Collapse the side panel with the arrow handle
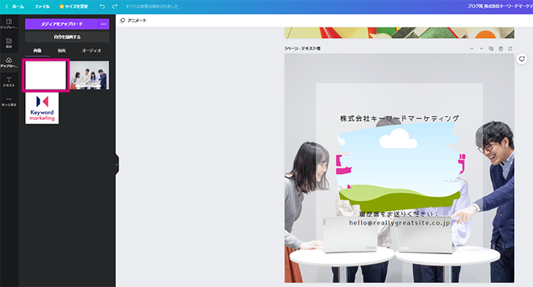This screenshot has height=287, width=533. 117,165
